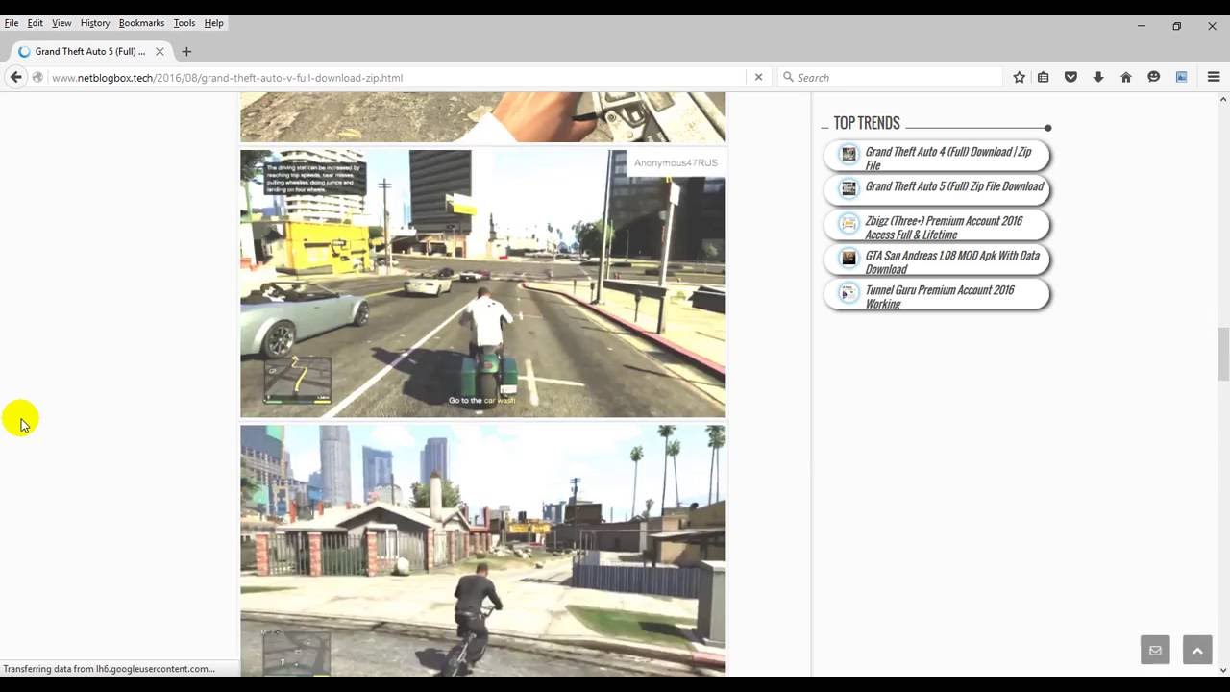
Task: Minimize the Firefox window
Action: click(1142, 26)
